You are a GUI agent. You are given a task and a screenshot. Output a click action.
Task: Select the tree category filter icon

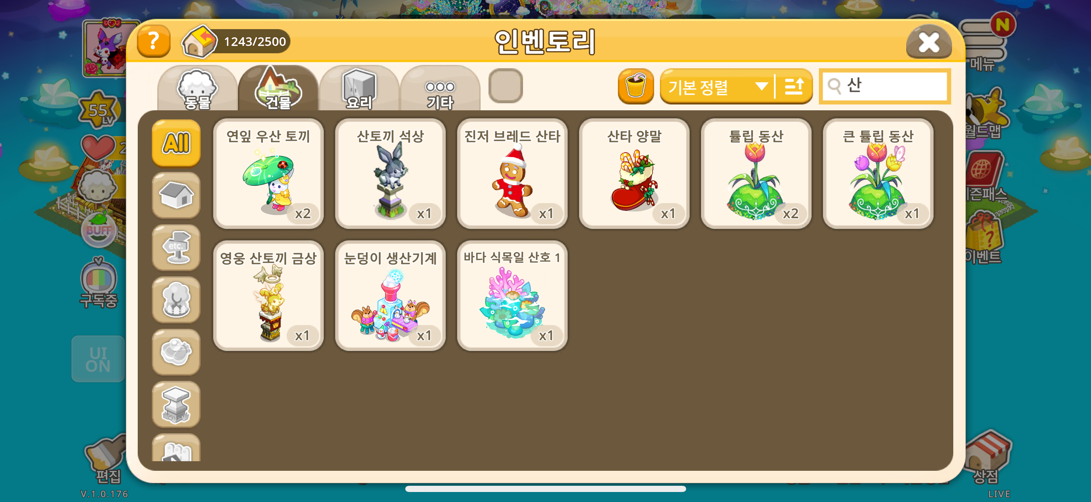click(176, 300)
